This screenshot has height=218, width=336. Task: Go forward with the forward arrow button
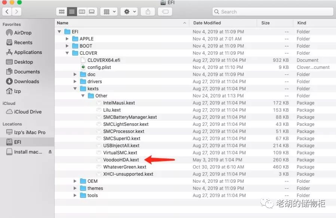pos(17,12)
